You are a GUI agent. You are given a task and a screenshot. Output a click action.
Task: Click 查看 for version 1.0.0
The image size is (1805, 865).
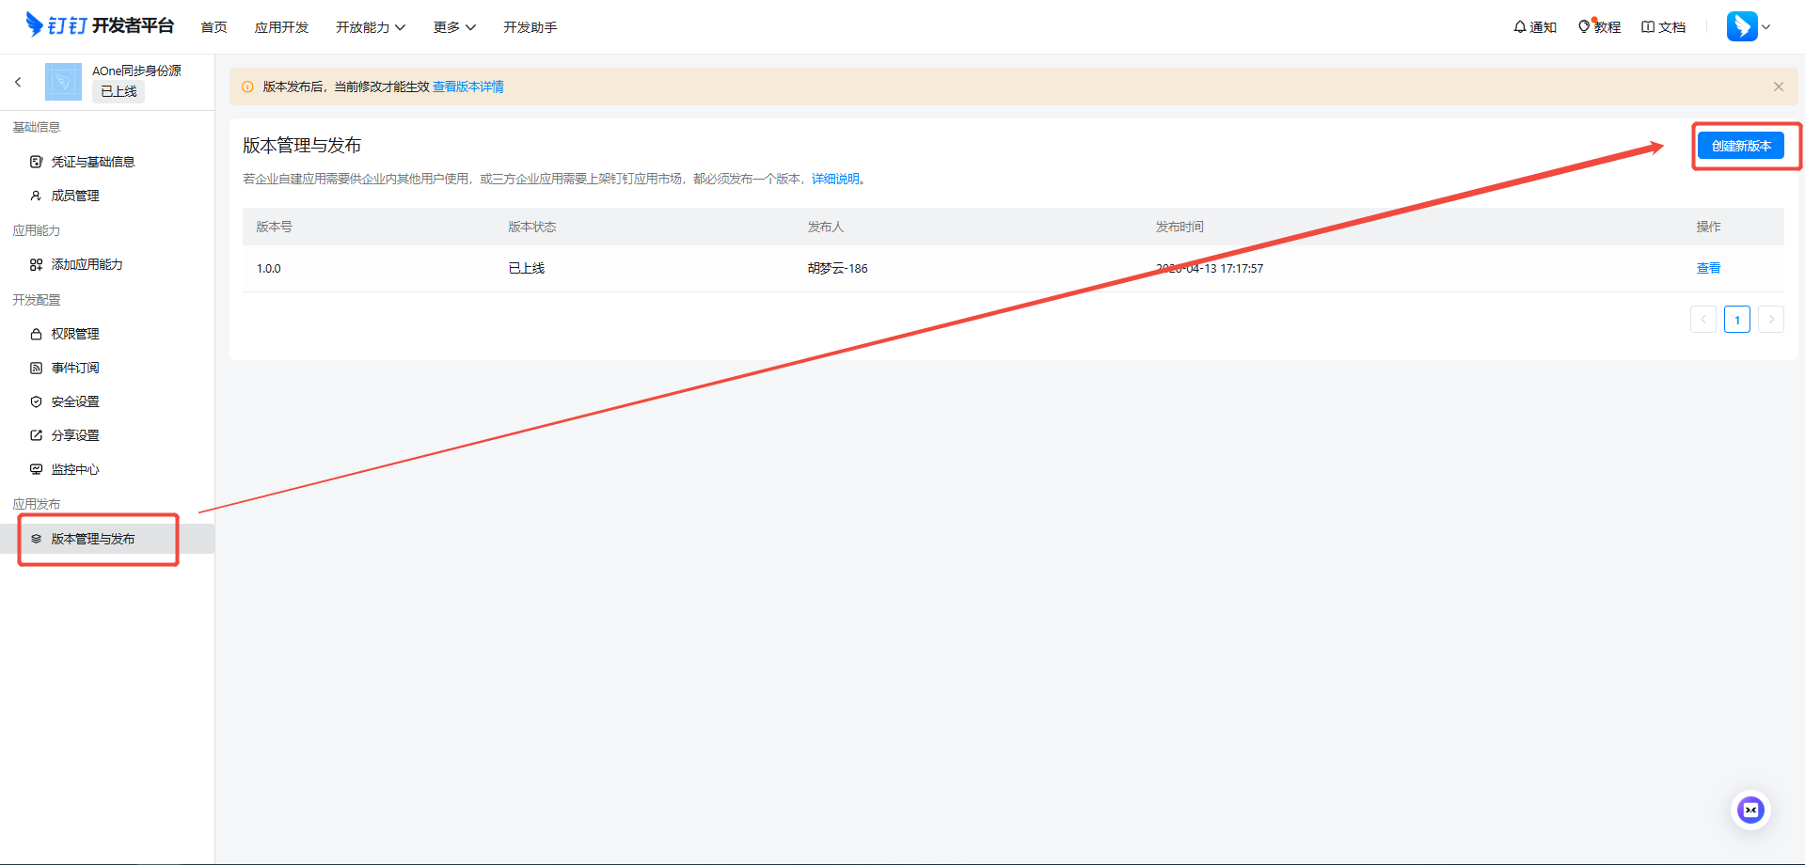(1708, 268)
